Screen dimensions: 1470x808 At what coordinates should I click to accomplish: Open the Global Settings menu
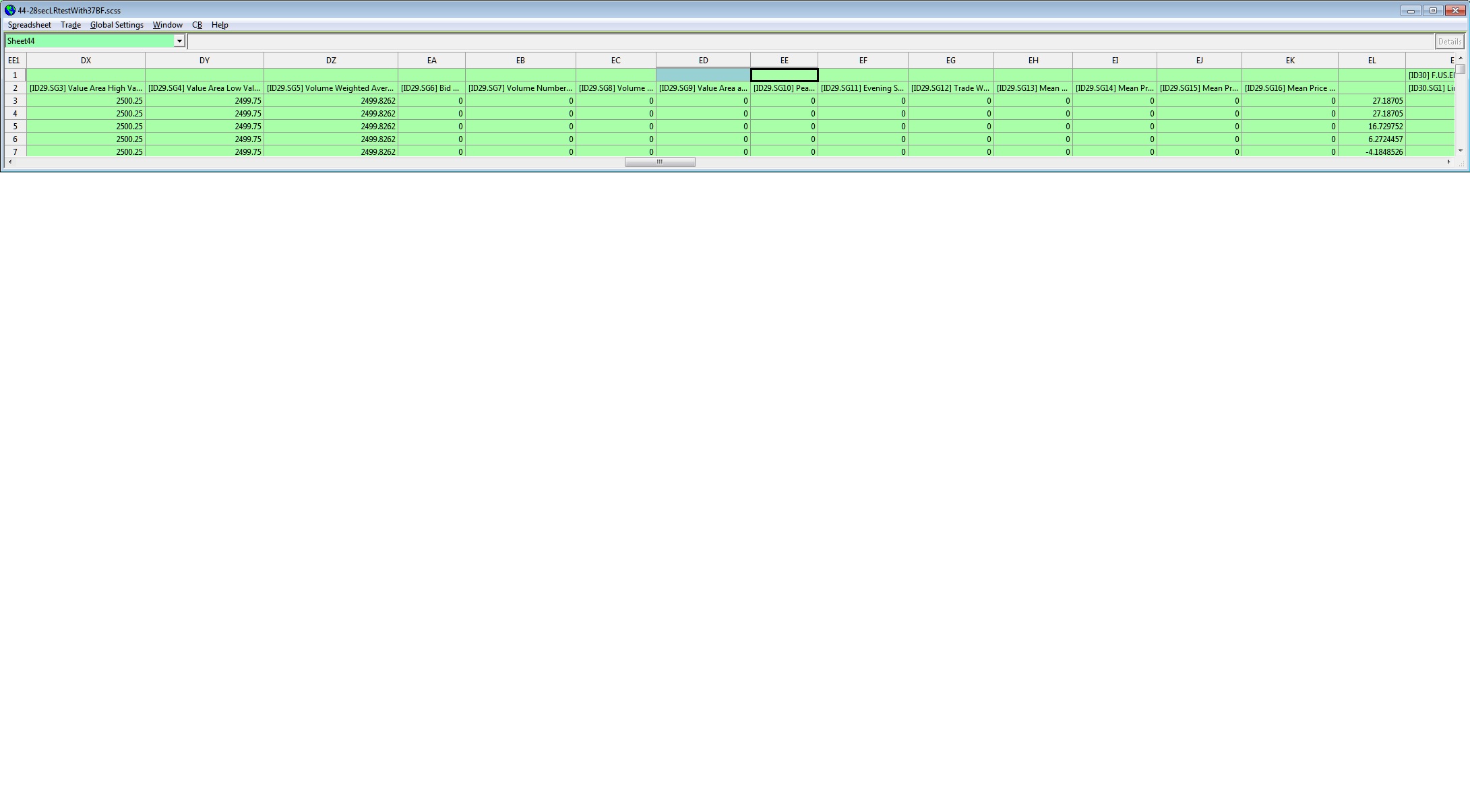(x=117, y=25)
